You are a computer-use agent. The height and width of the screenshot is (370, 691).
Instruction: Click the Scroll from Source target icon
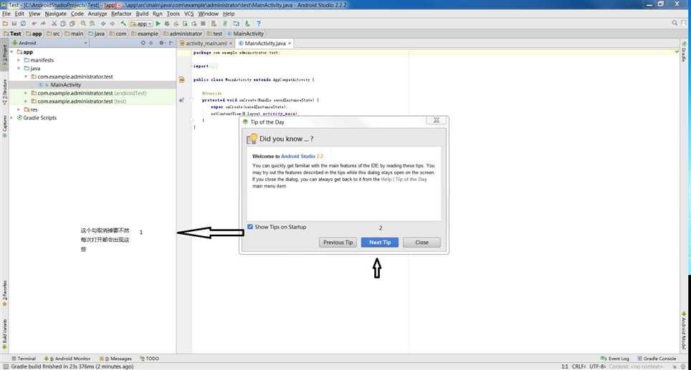[143, 43]
